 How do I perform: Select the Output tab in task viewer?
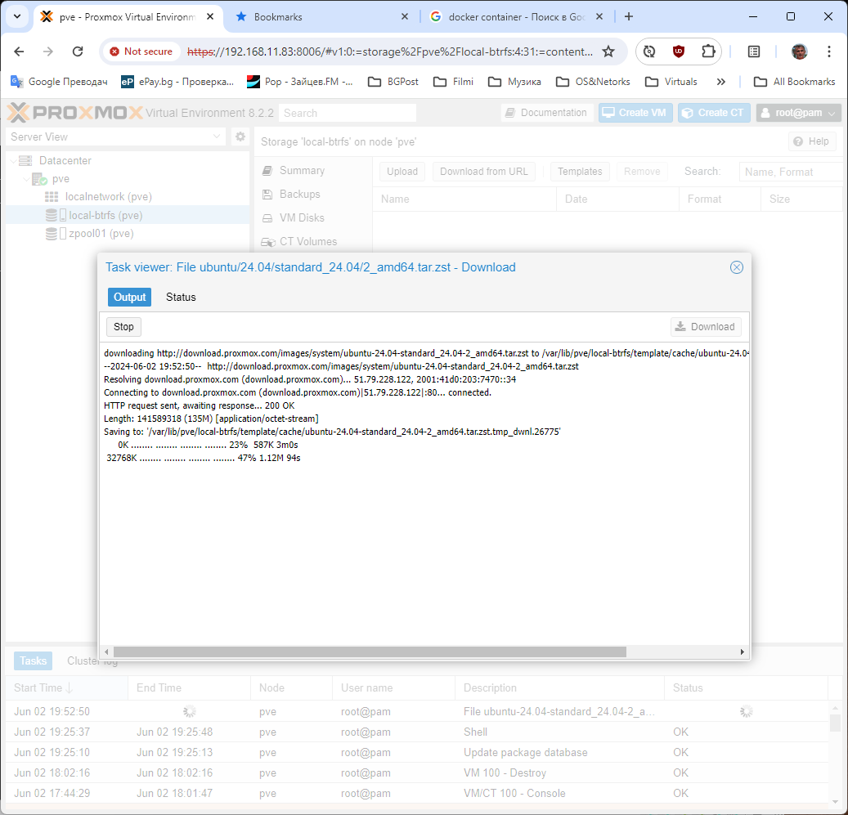coord(129,298)
